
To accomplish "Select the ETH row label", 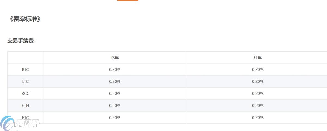I will click(25, 106).
